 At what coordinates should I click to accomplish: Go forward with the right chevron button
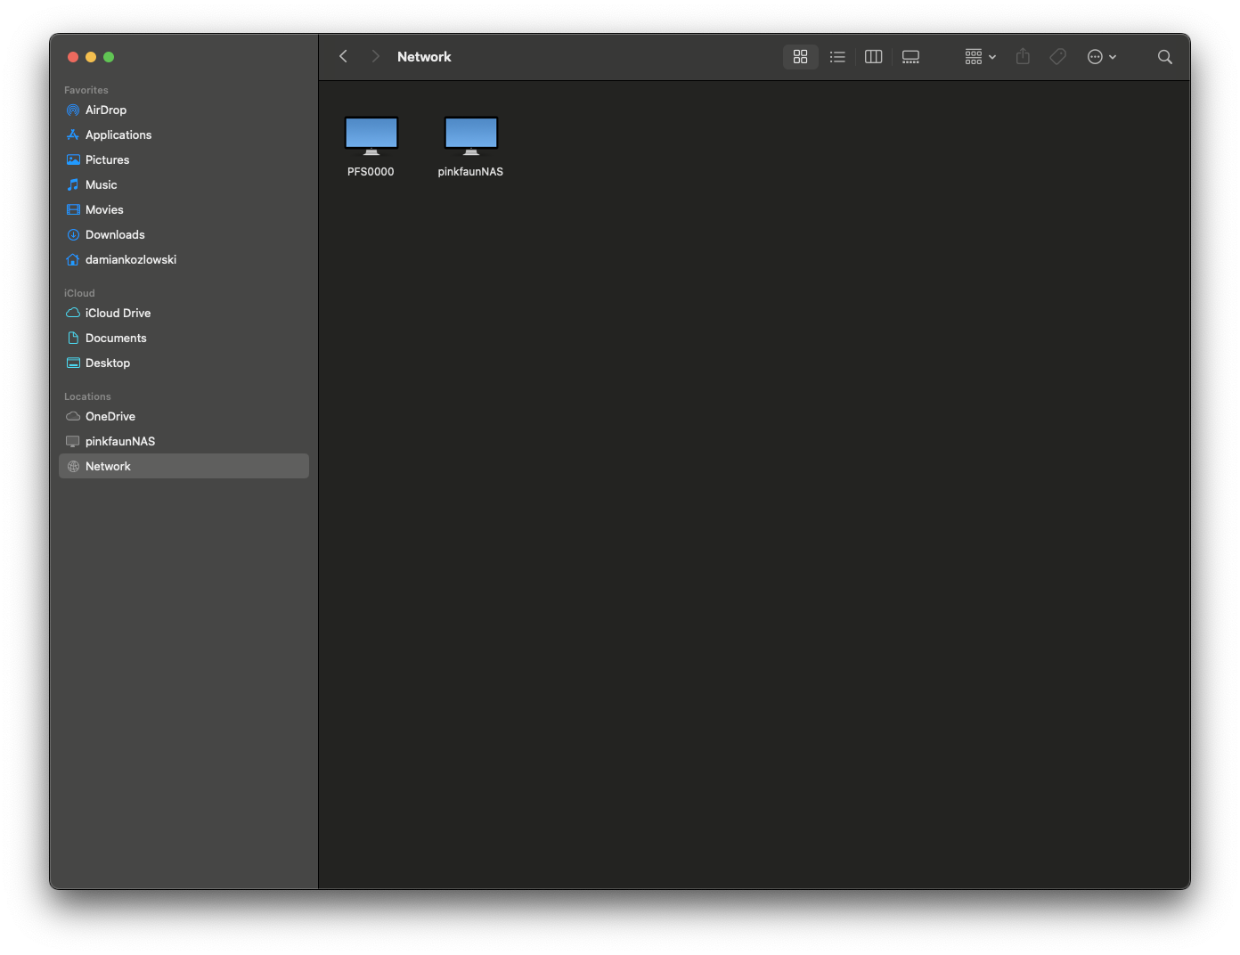[375, 56]
